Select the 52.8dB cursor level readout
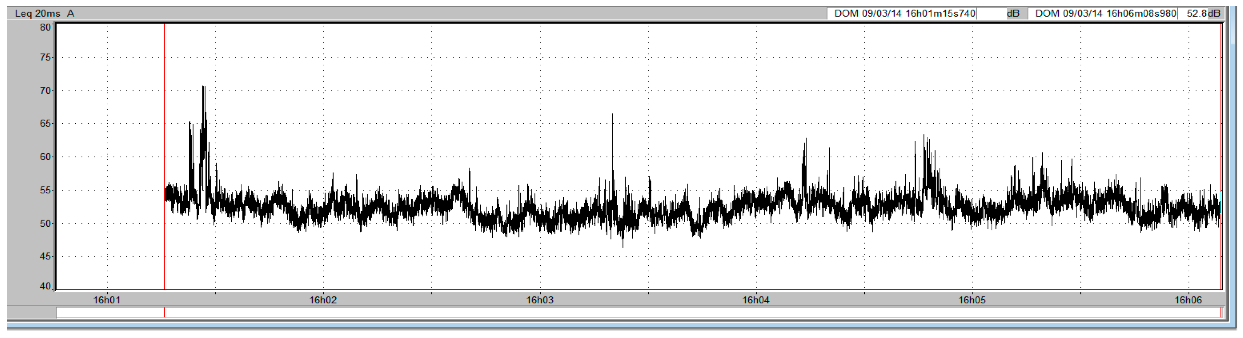Screen dimensions: 1243x338 pos(1203,13)
